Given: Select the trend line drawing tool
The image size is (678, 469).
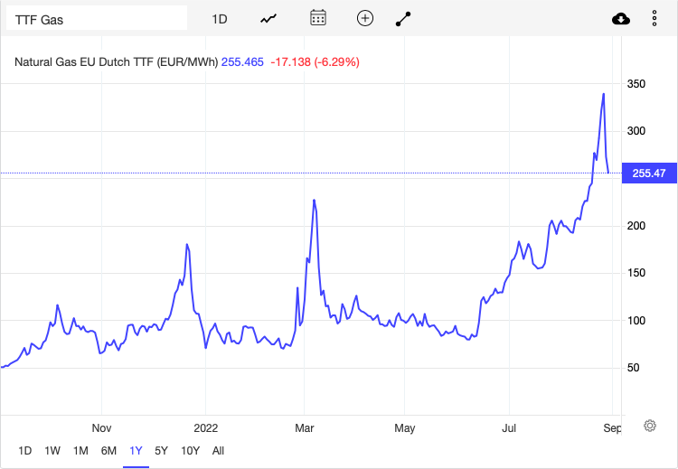Looking at the screenshot, I should click(403, 19).
